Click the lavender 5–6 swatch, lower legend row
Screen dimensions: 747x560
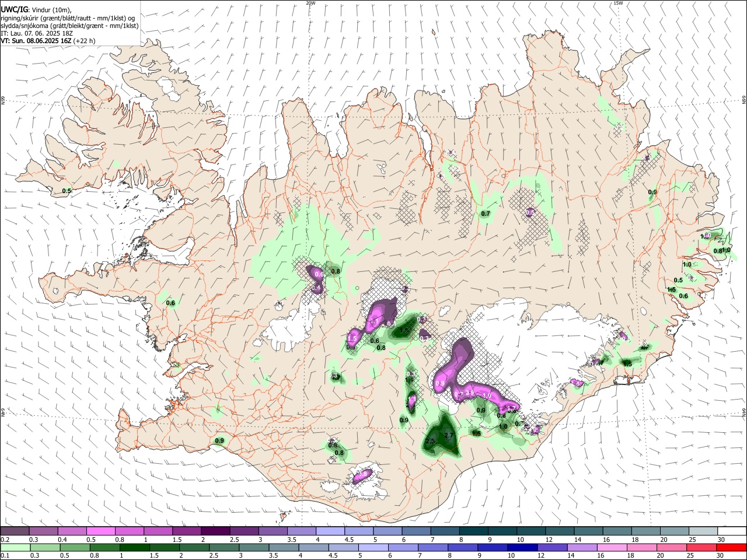tap(373, 547)
